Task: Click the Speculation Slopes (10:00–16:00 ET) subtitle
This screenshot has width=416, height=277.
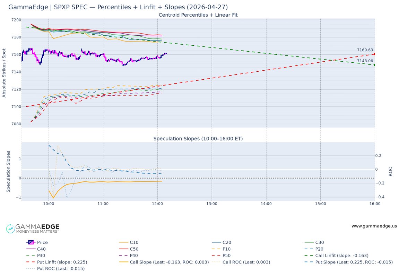Action: coord(198,138)
